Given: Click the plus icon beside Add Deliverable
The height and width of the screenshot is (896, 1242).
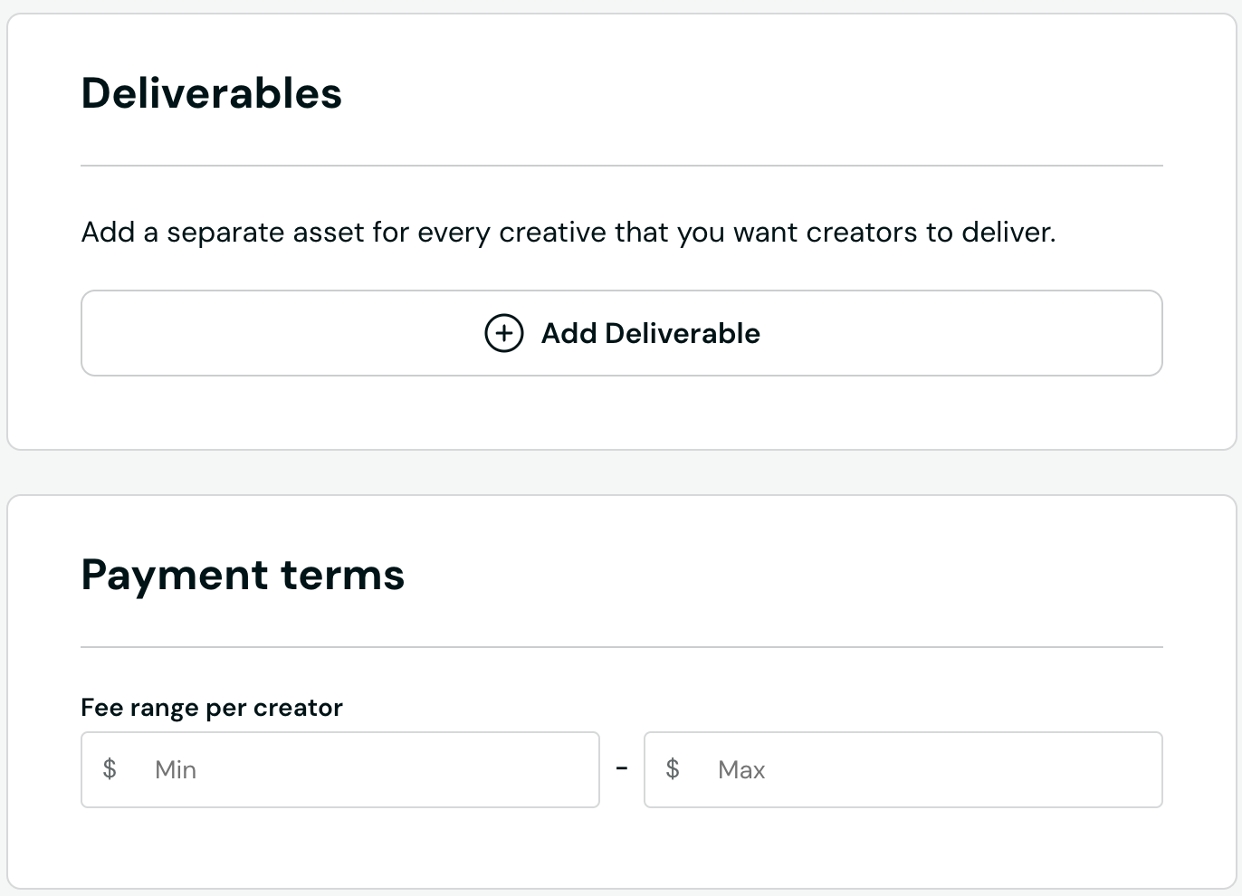Looking at the screenshot, I should (503, 333).
